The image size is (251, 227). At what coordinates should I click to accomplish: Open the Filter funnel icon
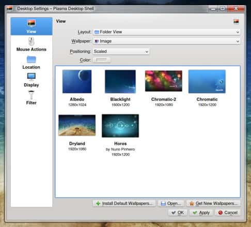click(32, 95)
